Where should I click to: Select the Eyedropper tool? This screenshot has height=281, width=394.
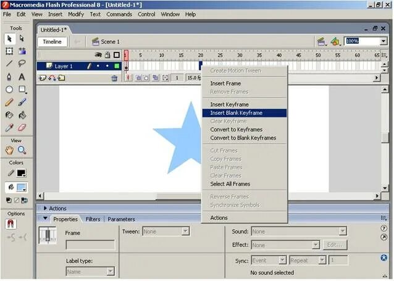tap(9, 128)
